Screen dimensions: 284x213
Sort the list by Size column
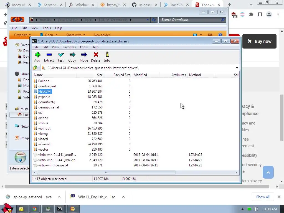[x=90, y=75]
